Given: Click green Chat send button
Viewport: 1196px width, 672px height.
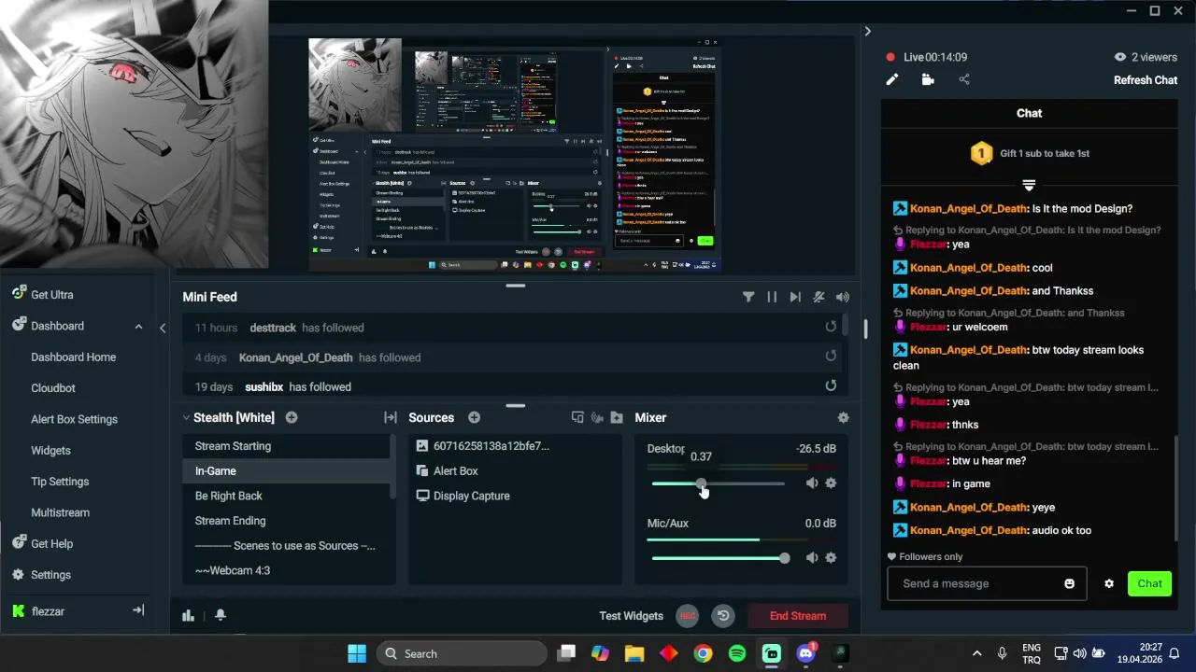Looking at the screenshot, I should tap(1150, 583).
